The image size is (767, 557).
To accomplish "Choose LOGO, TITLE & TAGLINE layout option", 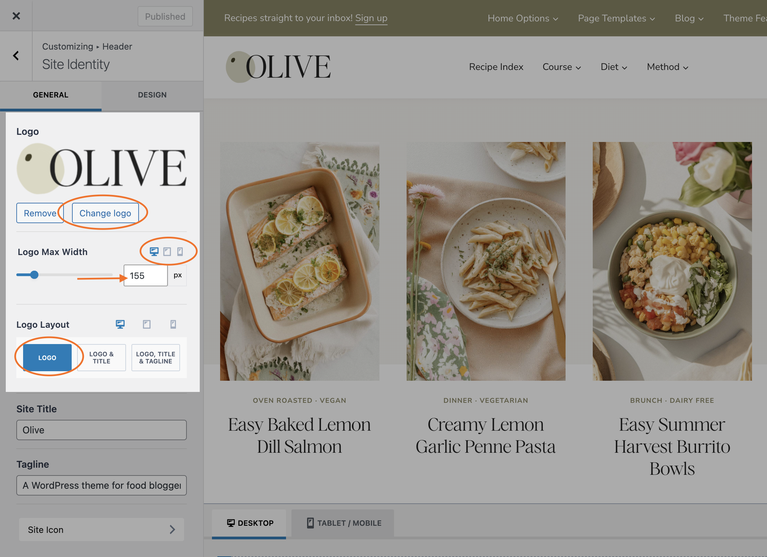I will 156,358.
